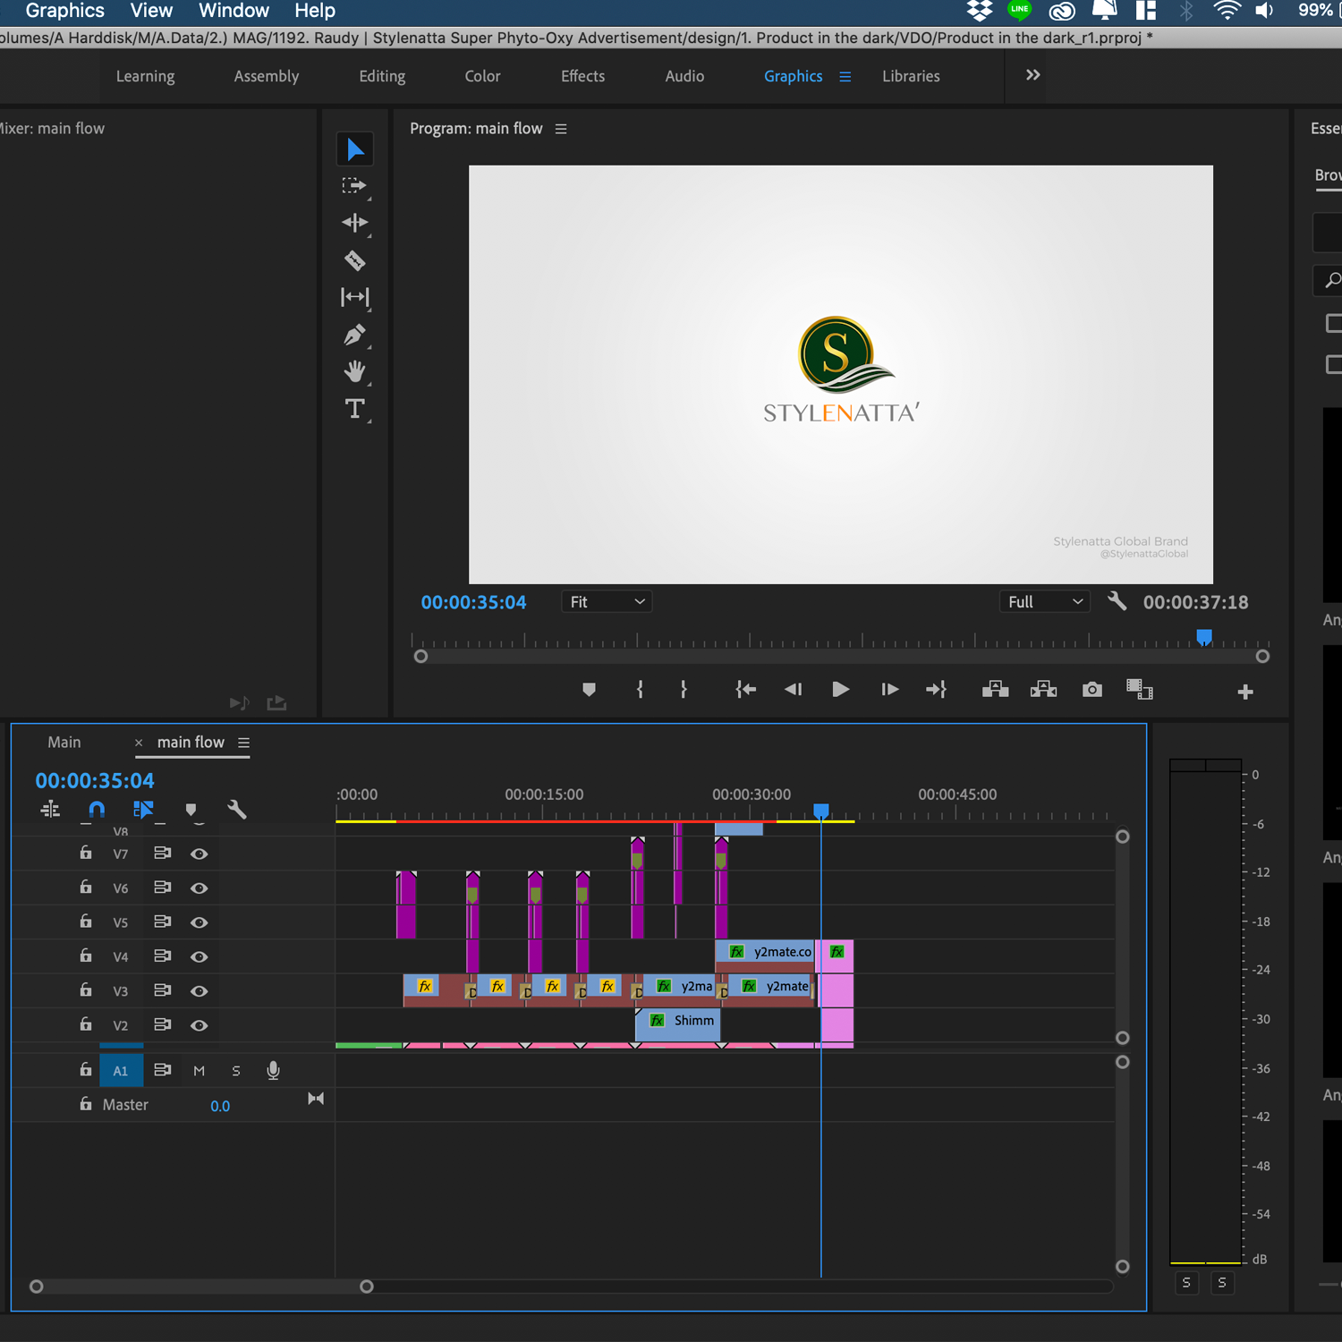Image resolution: width=1342 pixels, height=1342 pixels.
Task: Toggle Linked Selection in timeline
Action: [143, 810]
